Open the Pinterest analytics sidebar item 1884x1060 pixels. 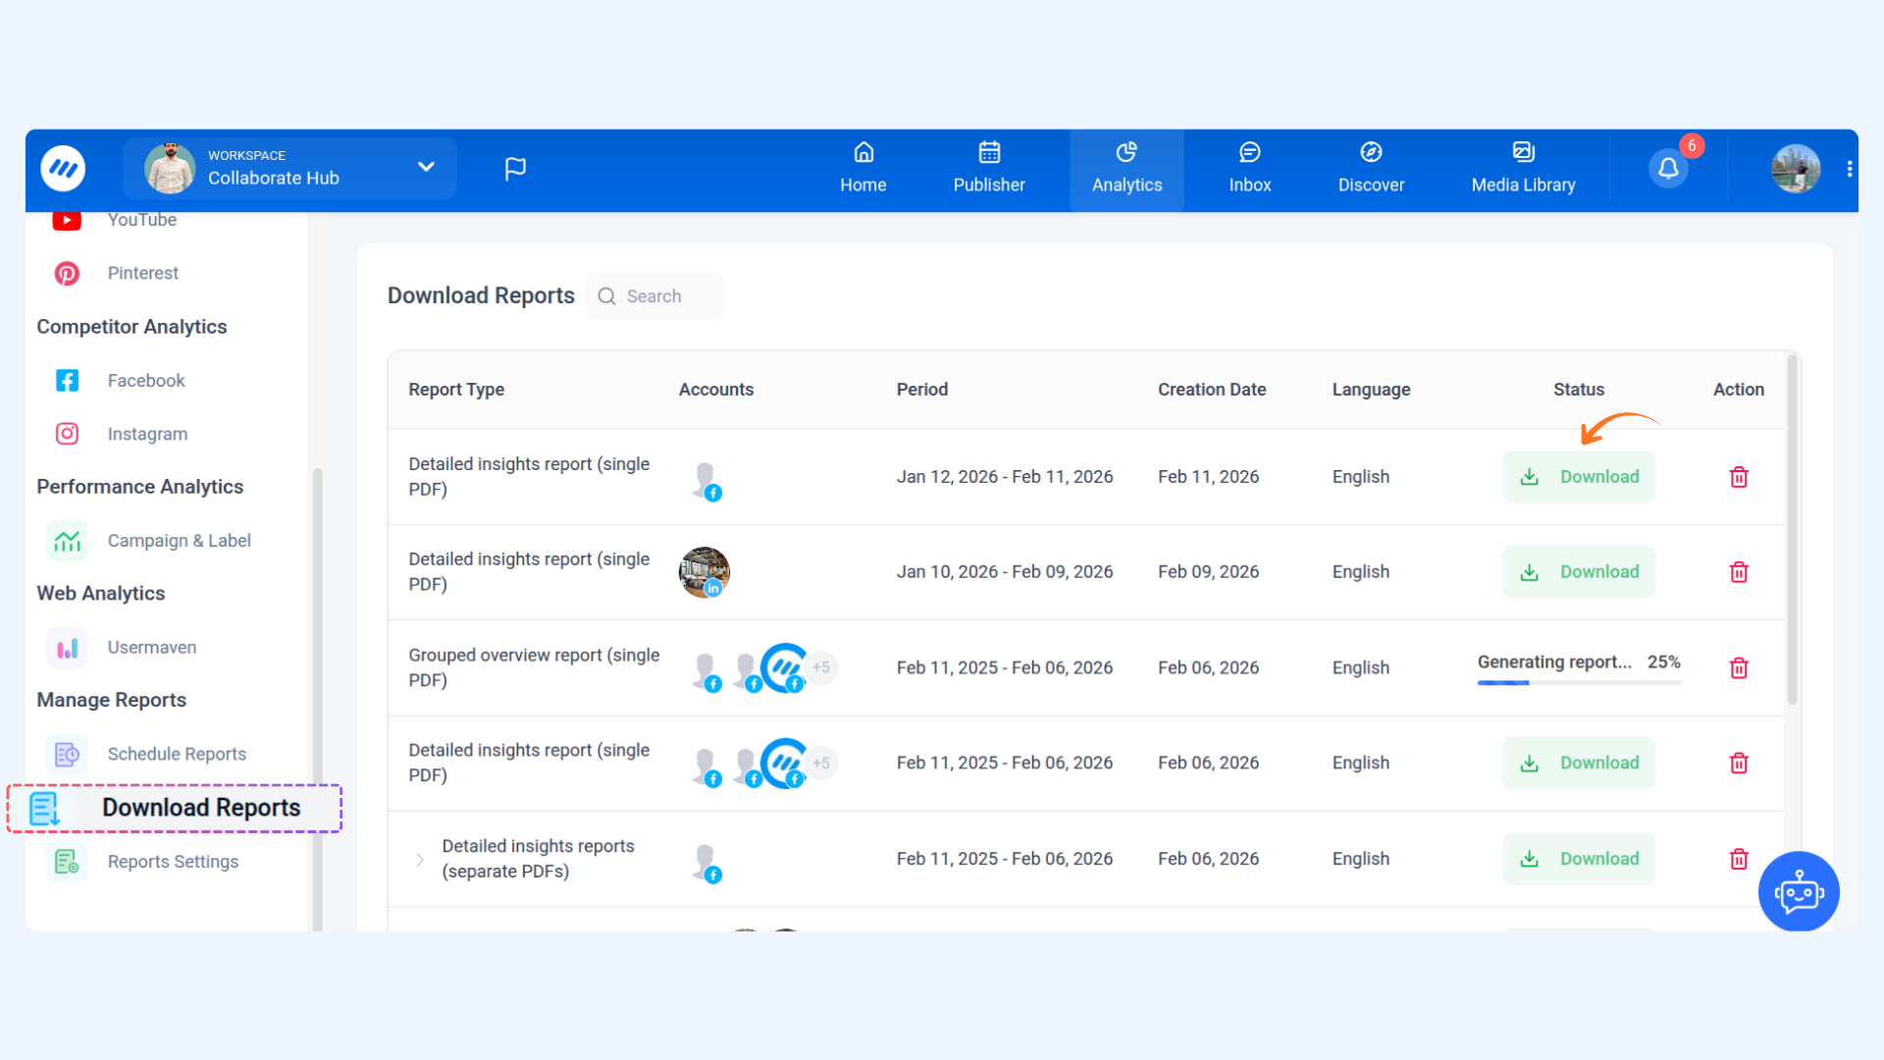142,273
